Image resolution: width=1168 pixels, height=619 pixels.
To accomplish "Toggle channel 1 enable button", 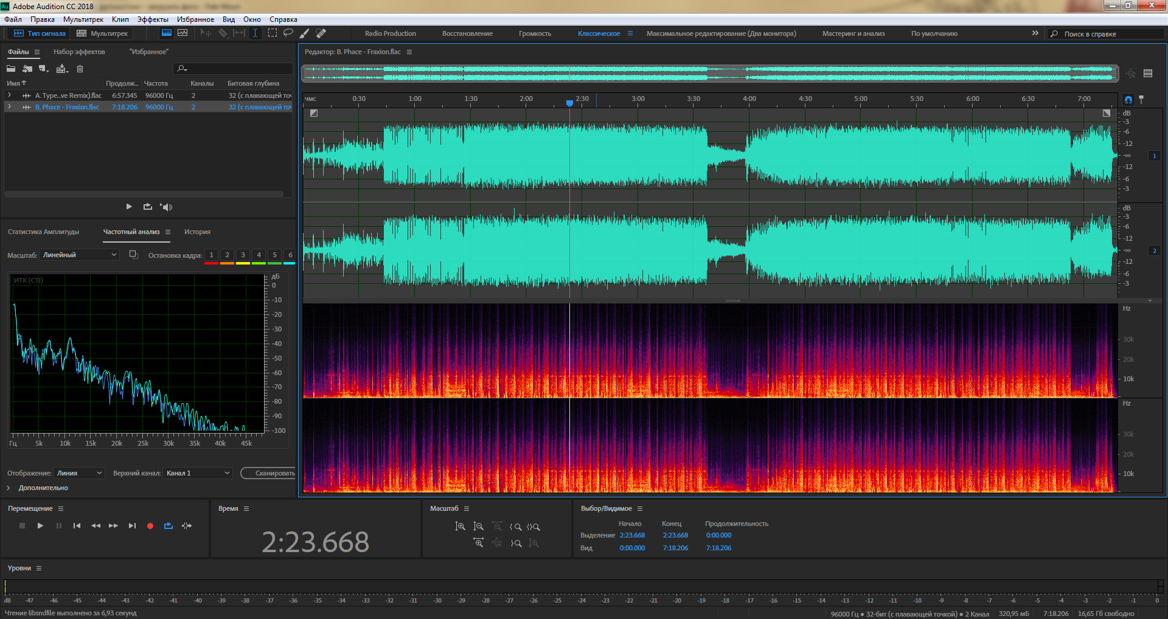I will click(x=1154, y=156).
